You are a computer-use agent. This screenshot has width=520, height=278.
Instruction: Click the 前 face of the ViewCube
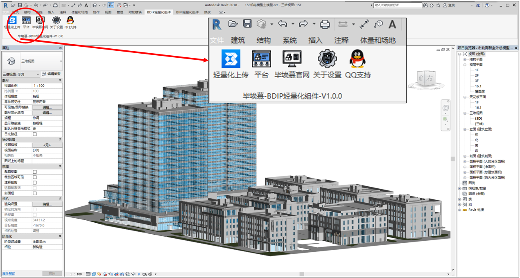[x=421, y=79]
